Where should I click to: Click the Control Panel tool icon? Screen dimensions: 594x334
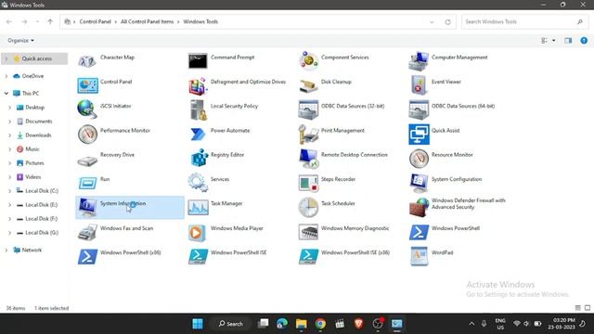87,85
